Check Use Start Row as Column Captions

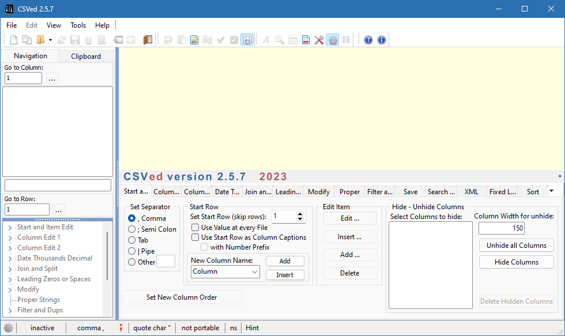pyautogui.click(x=195, y=237)
